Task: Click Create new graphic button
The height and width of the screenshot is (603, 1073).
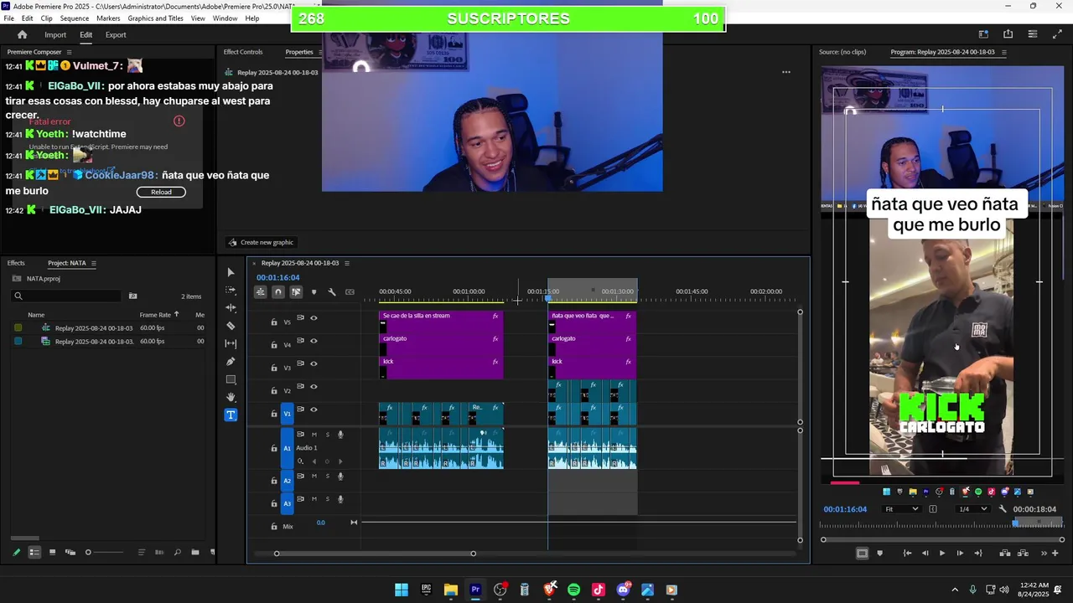Action: [x=261, y=242]
